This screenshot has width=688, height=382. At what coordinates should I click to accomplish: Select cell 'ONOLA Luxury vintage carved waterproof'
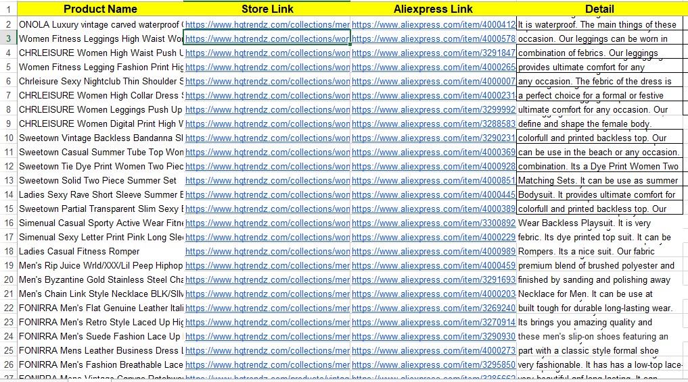click(101, 24)
